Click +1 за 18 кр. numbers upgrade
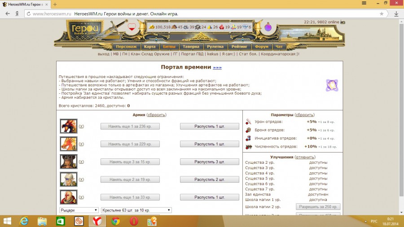The height and width of the screenshot is (227, 404). tap(327, 147)
